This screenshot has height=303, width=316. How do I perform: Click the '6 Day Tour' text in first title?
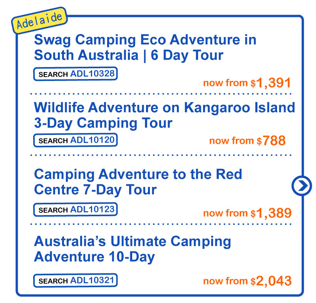(187, 55)
